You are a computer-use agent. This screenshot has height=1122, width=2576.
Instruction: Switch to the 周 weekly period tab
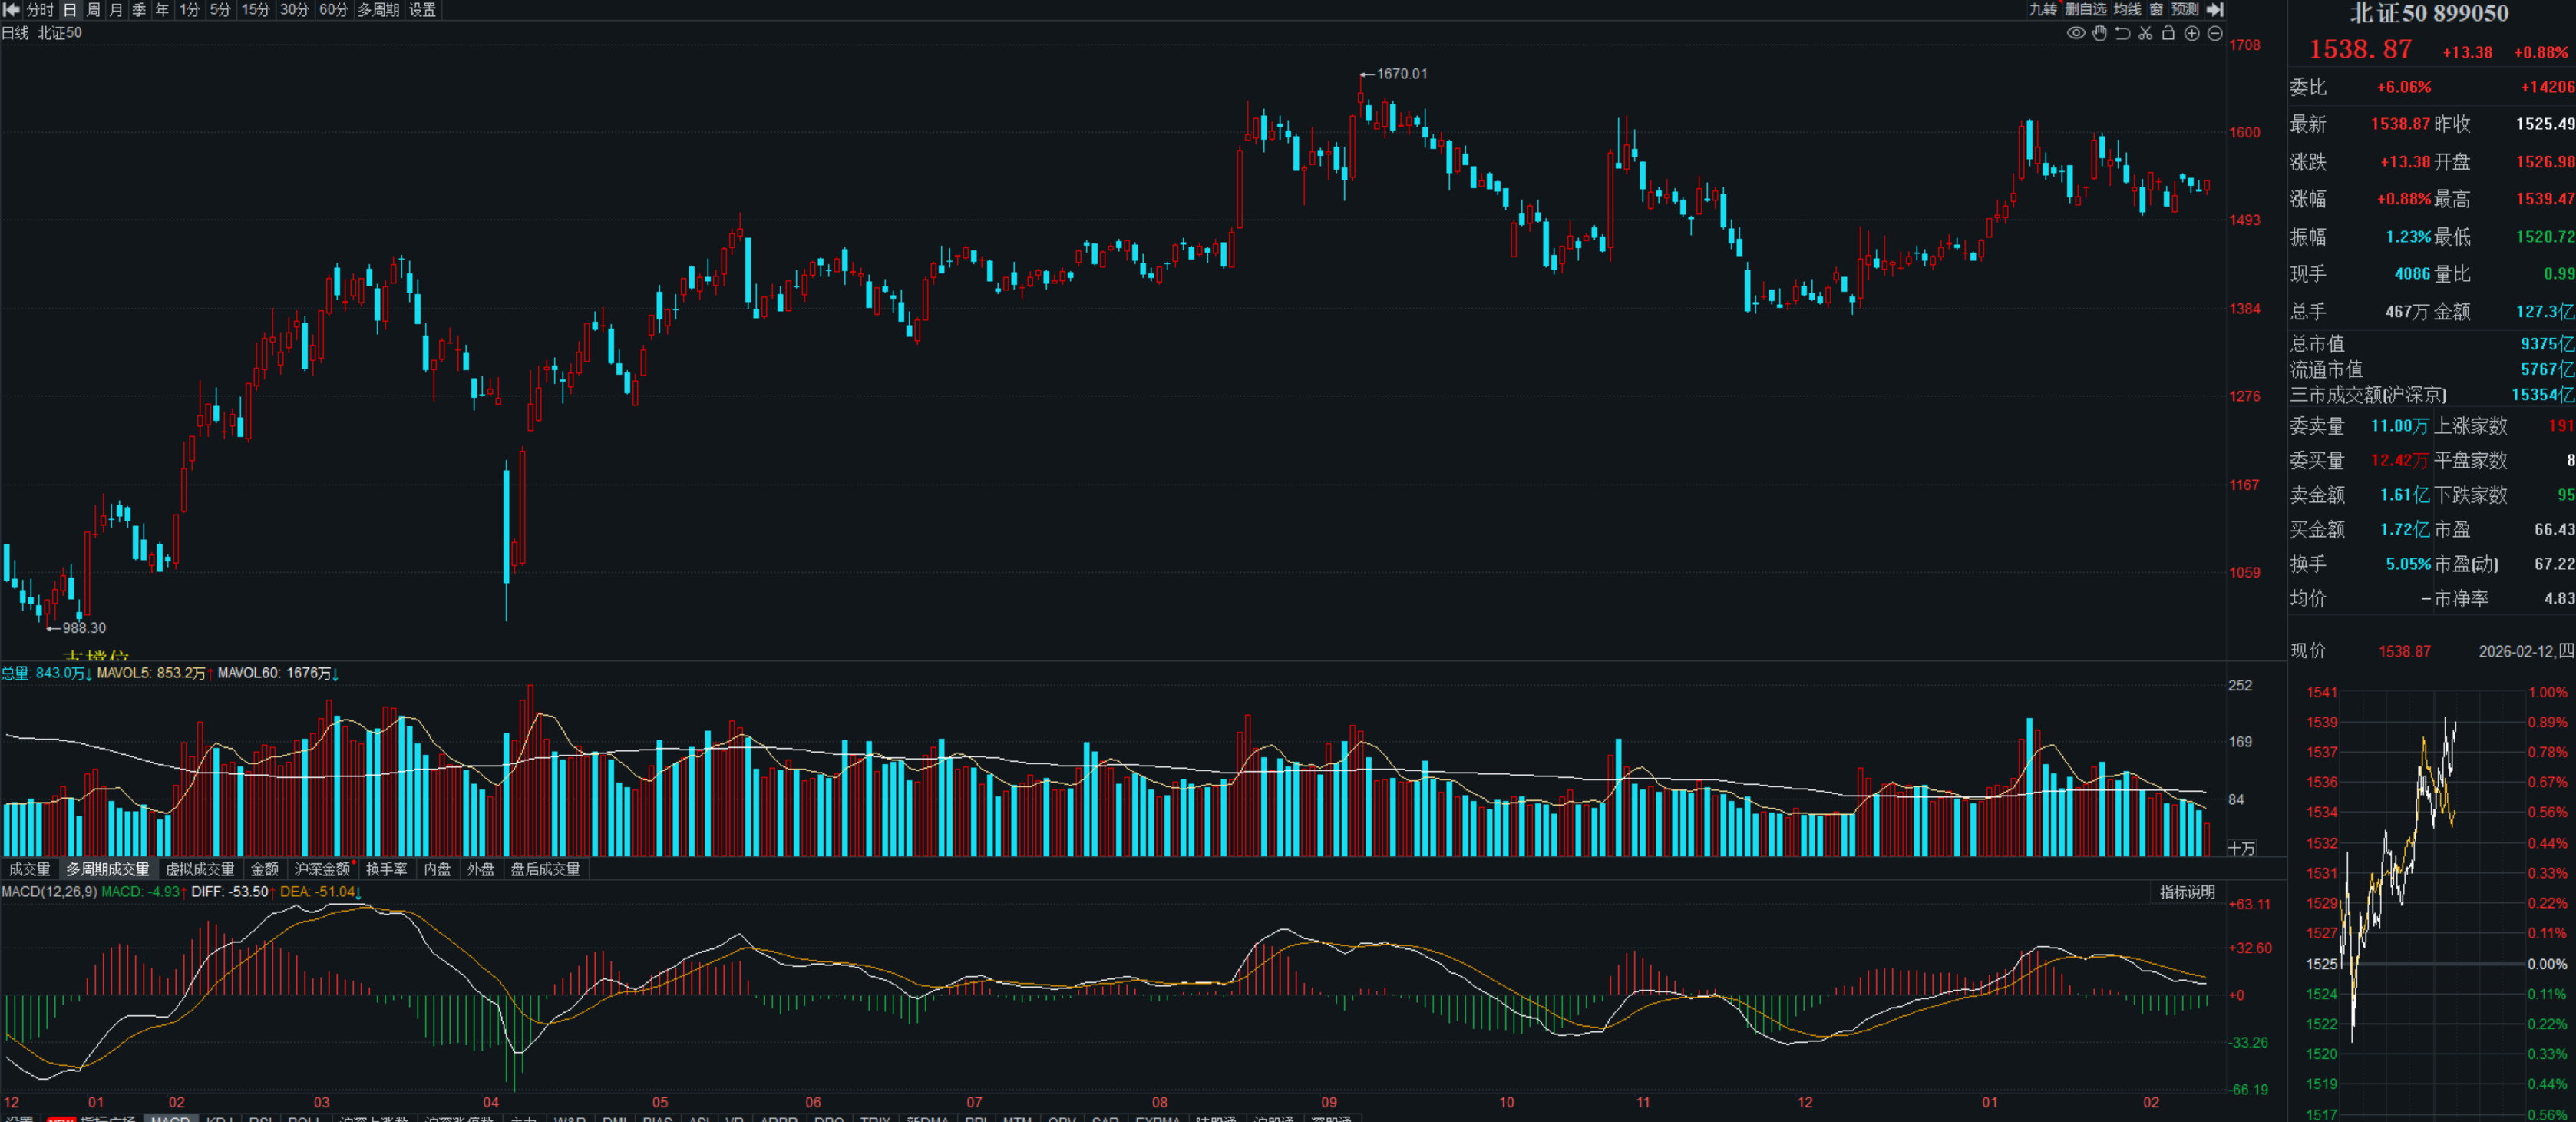click(93, 9)
